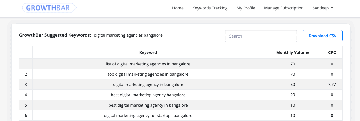Select 'best digital marketing agency in bangalore' row
This screenshot has height=121, width=360.
[x=181, y=105]
